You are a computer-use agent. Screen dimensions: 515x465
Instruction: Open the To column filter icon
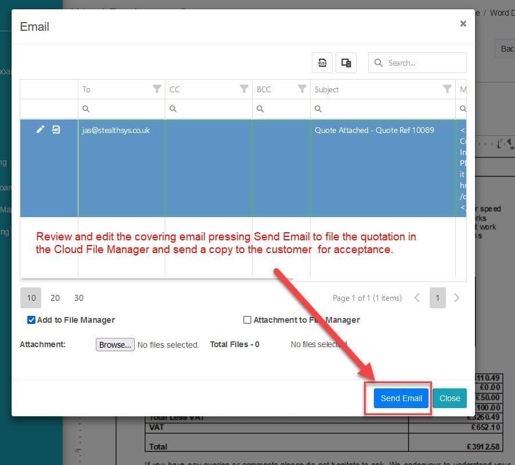click(x=157, y=89)
